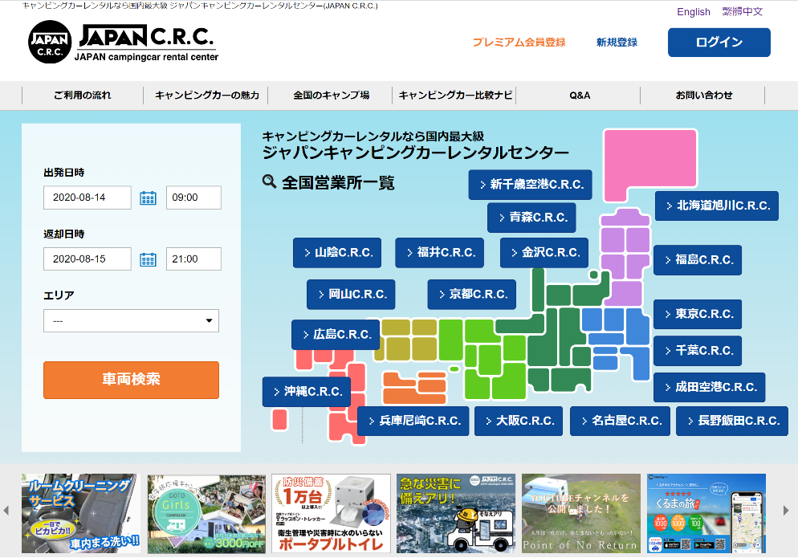Image resolution: width=798 pixels, height=558 pixels.
Task: Click the JAPAN C.R.C. round logo
Action: click(50, 43)
